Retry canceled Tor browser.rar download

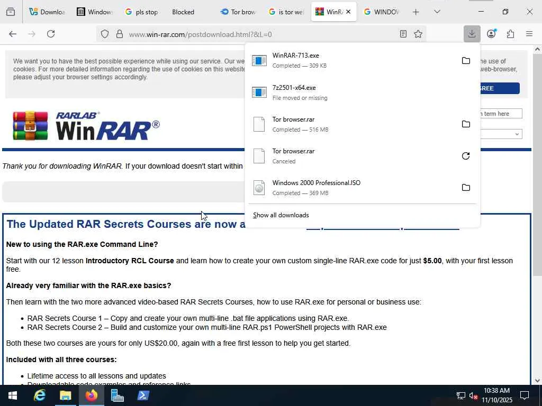[x=466, y=156]
